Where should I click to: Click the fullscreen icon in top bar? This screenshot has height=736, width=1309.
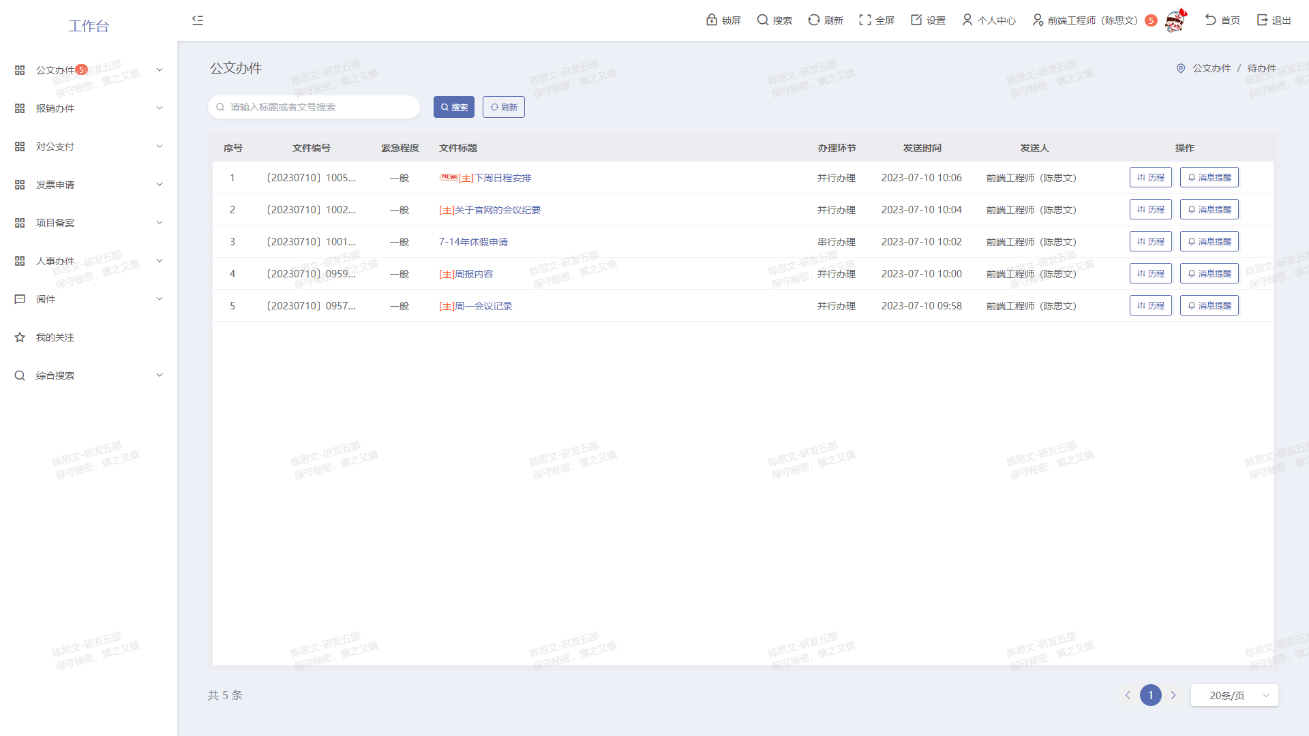(865, 20)
